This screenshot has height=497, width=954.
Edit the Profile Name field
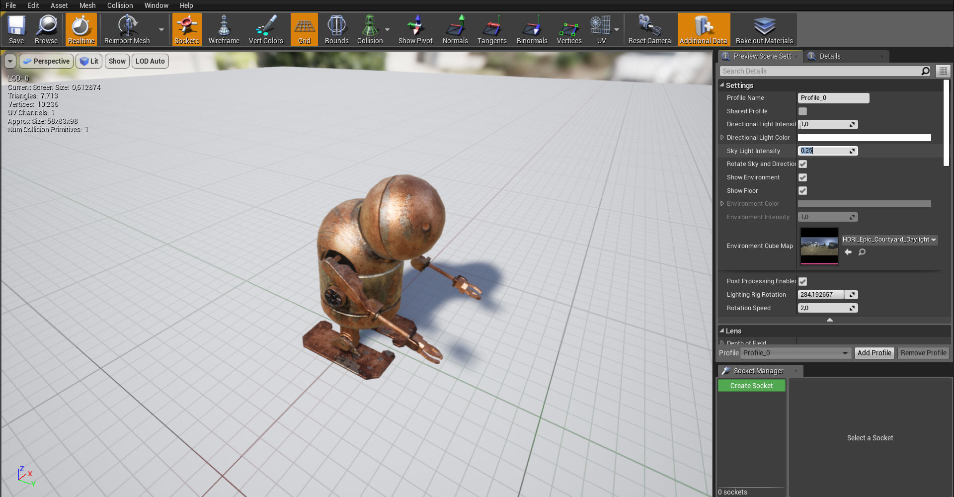tap(833, 98)
